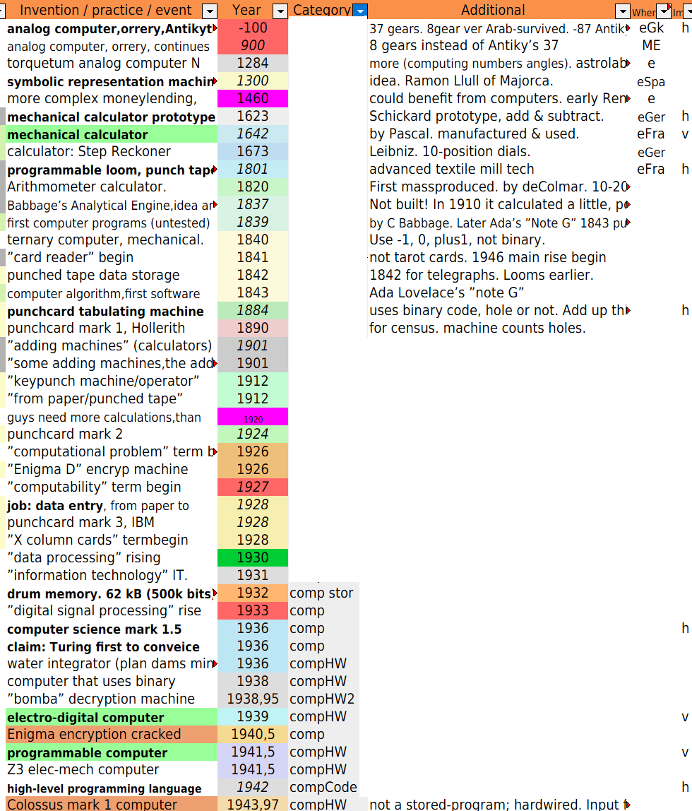The width and height of the screenshot is (692, 811).
Task: Select the year 1673 cell
Action: pos(253,152)
